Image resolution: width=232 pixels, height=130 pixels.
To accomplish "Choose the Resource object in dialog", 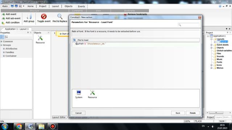I will pyautogui.click(x=92, y=94).
